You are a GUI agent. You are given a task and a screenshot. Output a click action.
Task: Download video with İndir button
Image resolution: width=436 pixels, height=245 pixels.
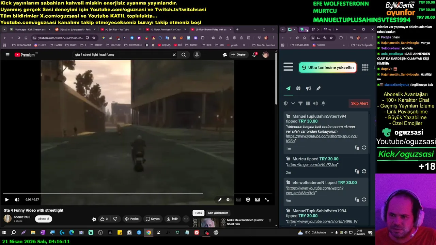(172, 219)
